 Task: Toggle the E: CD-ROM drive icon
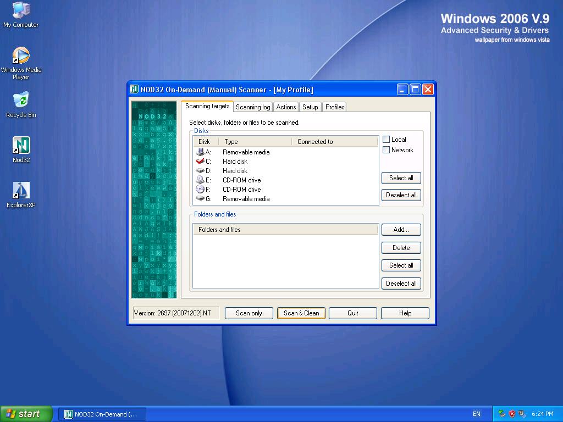(x=200, y=180)
